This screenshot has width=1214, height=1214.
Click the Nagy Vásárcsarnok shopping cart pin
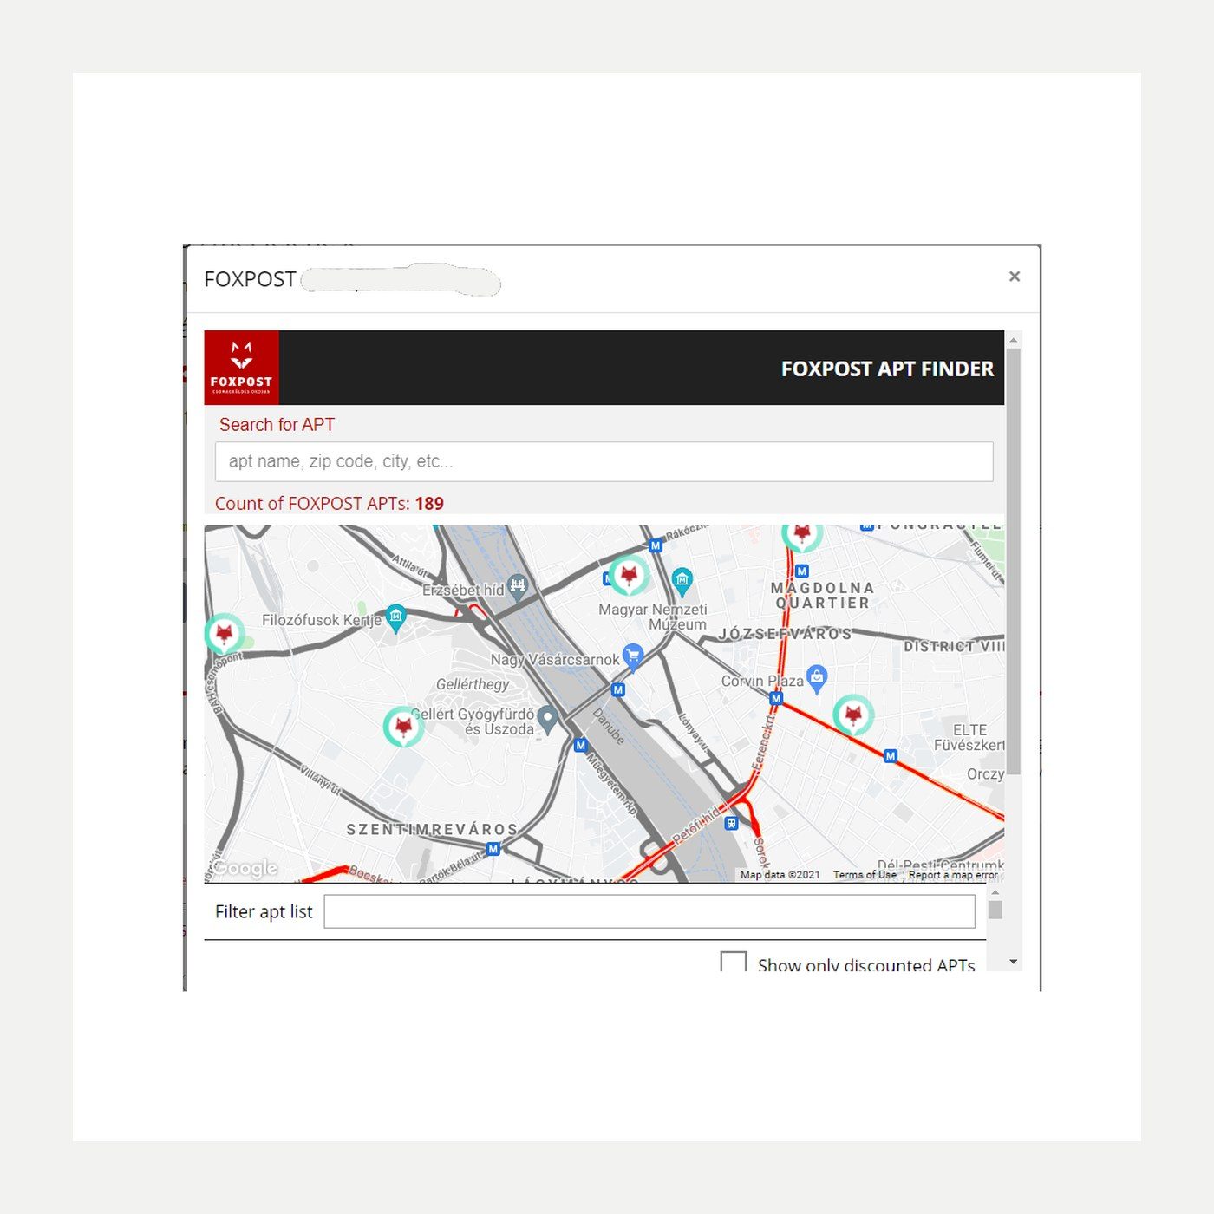[x=633, y=657]
